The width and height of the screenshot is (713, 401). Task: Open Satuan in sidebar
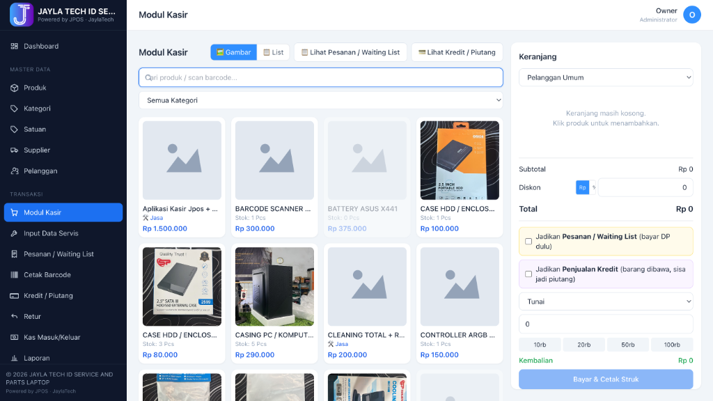pyautogui.click(x=63, y=129)
